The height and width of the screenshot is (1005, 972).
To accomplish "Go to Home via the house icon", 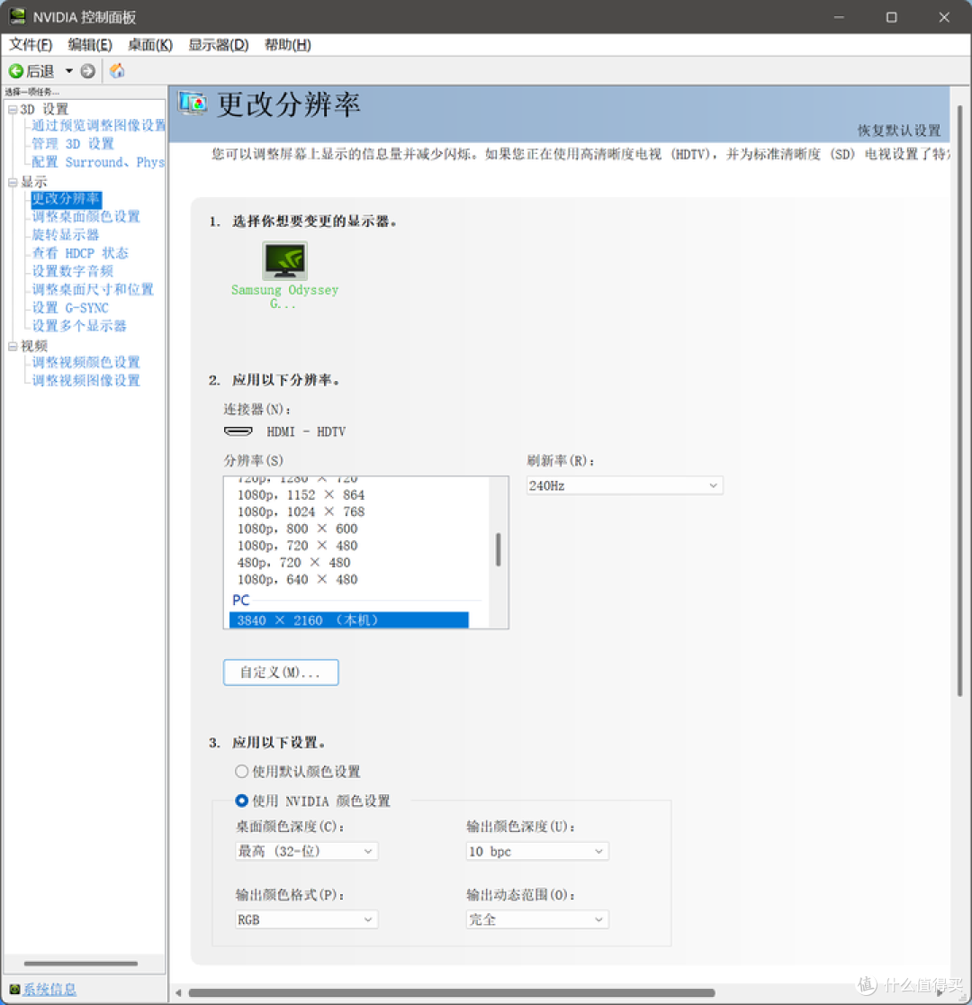I will coord(117,70).
